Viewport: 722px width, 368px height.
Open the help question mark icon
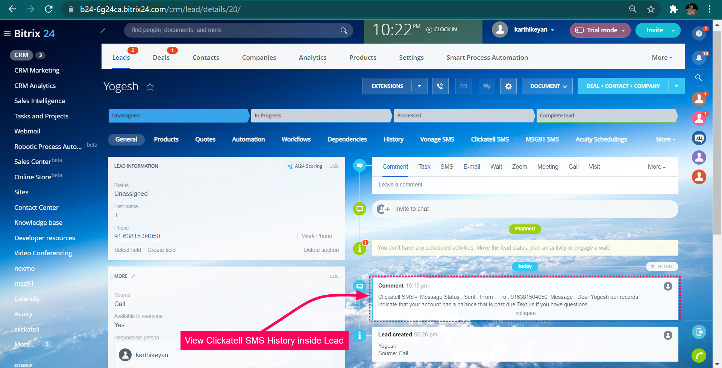click(699, 33)
